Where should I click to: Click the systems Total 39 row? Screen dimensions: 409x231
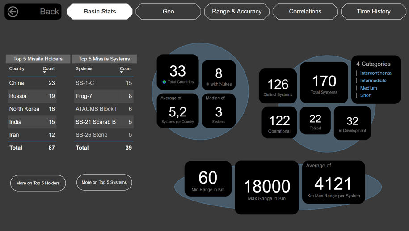[104, 148]
